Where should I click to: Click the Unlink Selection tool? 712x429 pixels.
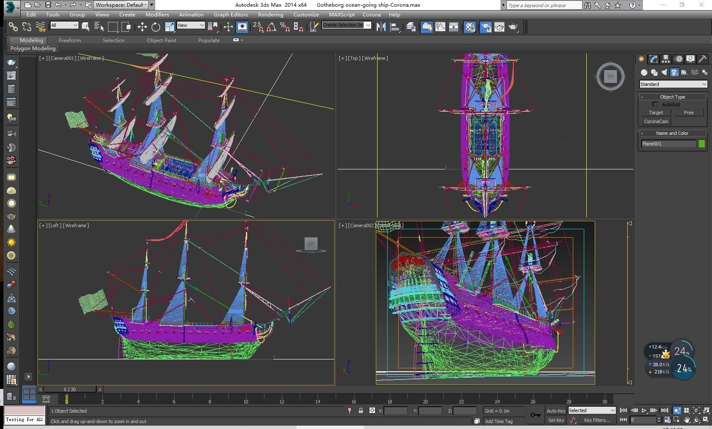(27, 27)
